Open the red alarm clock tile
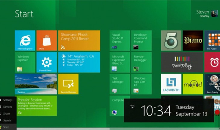Viewport: 220px width, 130px height. [x=212, y=62]
